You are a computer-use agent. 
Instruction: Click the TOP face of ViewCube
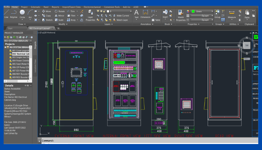(x=246, y=45)
